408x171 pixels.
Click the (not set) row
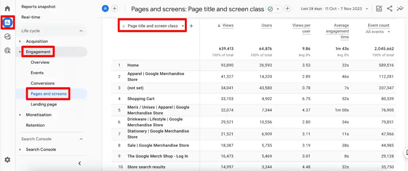coord(254,88)
